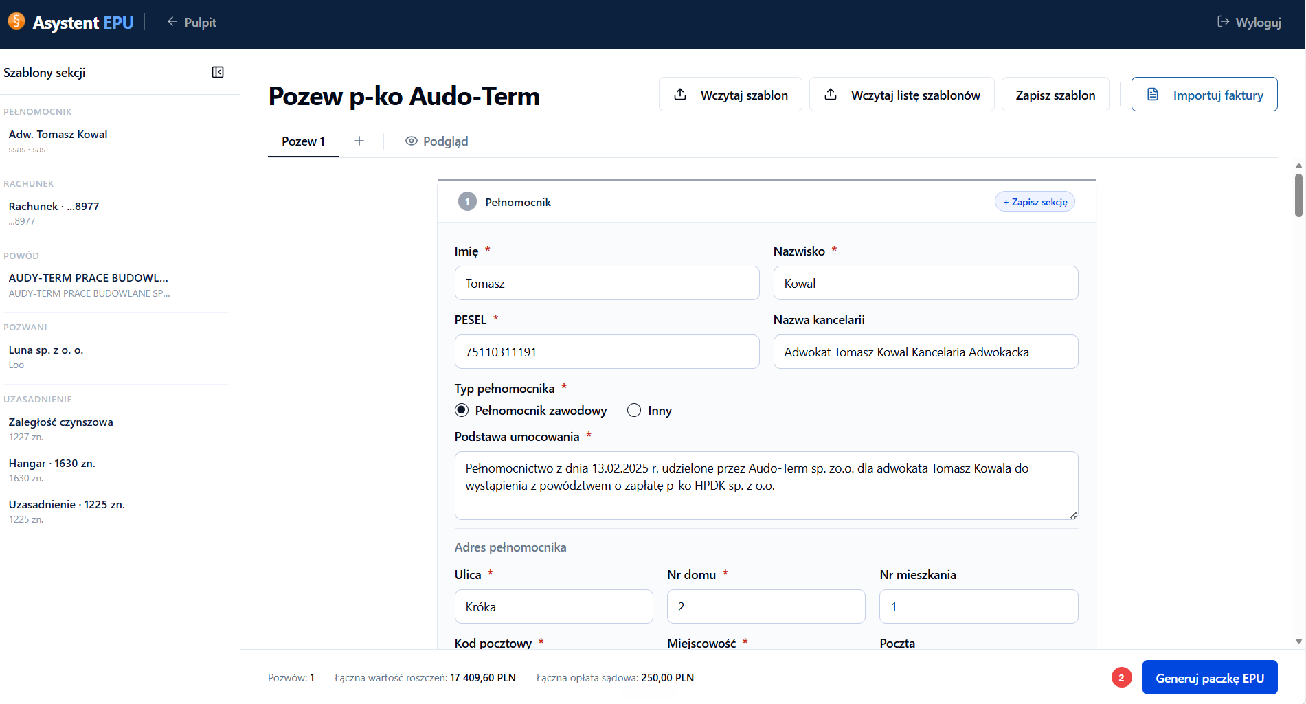Click Łączna opłata sądowa 250,00 PLN

[615, 678]
